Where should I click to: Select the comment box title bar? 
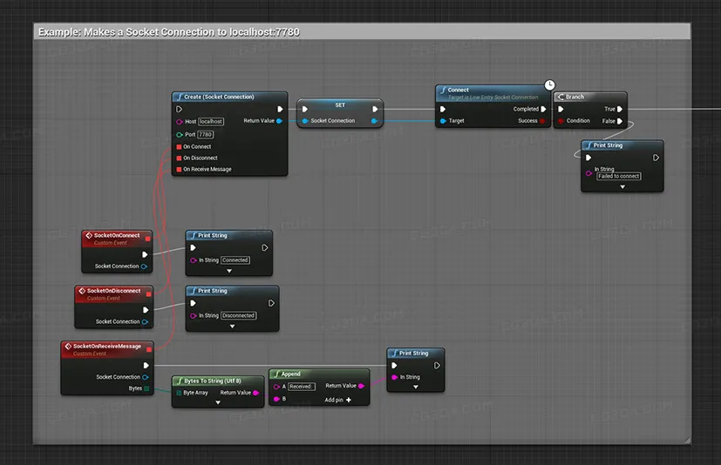(362, 31)
